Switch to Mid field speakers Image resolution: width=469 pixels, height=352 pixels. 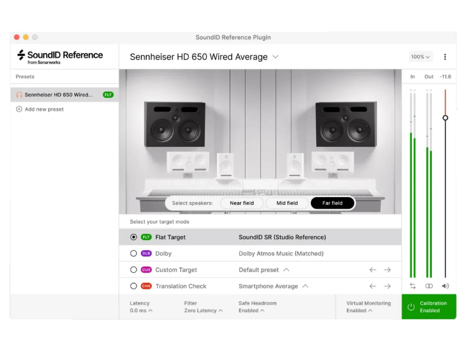point(287,203)
